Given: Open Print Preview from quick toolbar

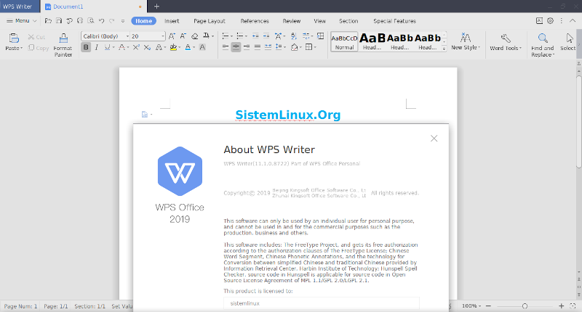Looking at the screenshot, I should pyautogui.click(x=90, y=21).
